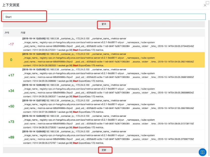Click red Start keyword in 12:04:05 entry

tap(76, 65)
